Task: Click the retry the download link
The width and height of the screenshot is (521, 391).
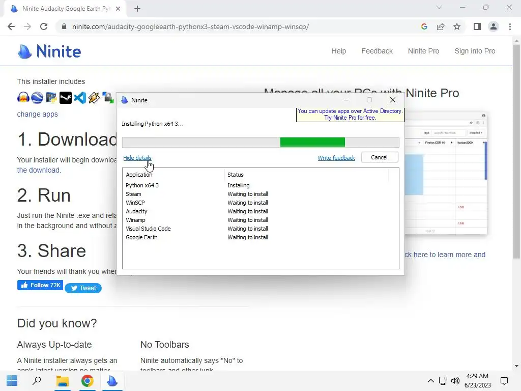Action: point(39,170)
